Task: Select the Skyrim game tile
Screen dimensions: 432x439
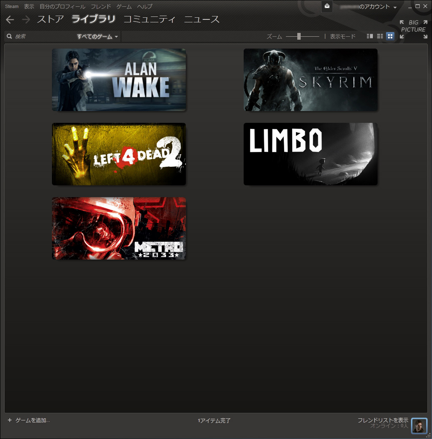Action: (310, 80)
